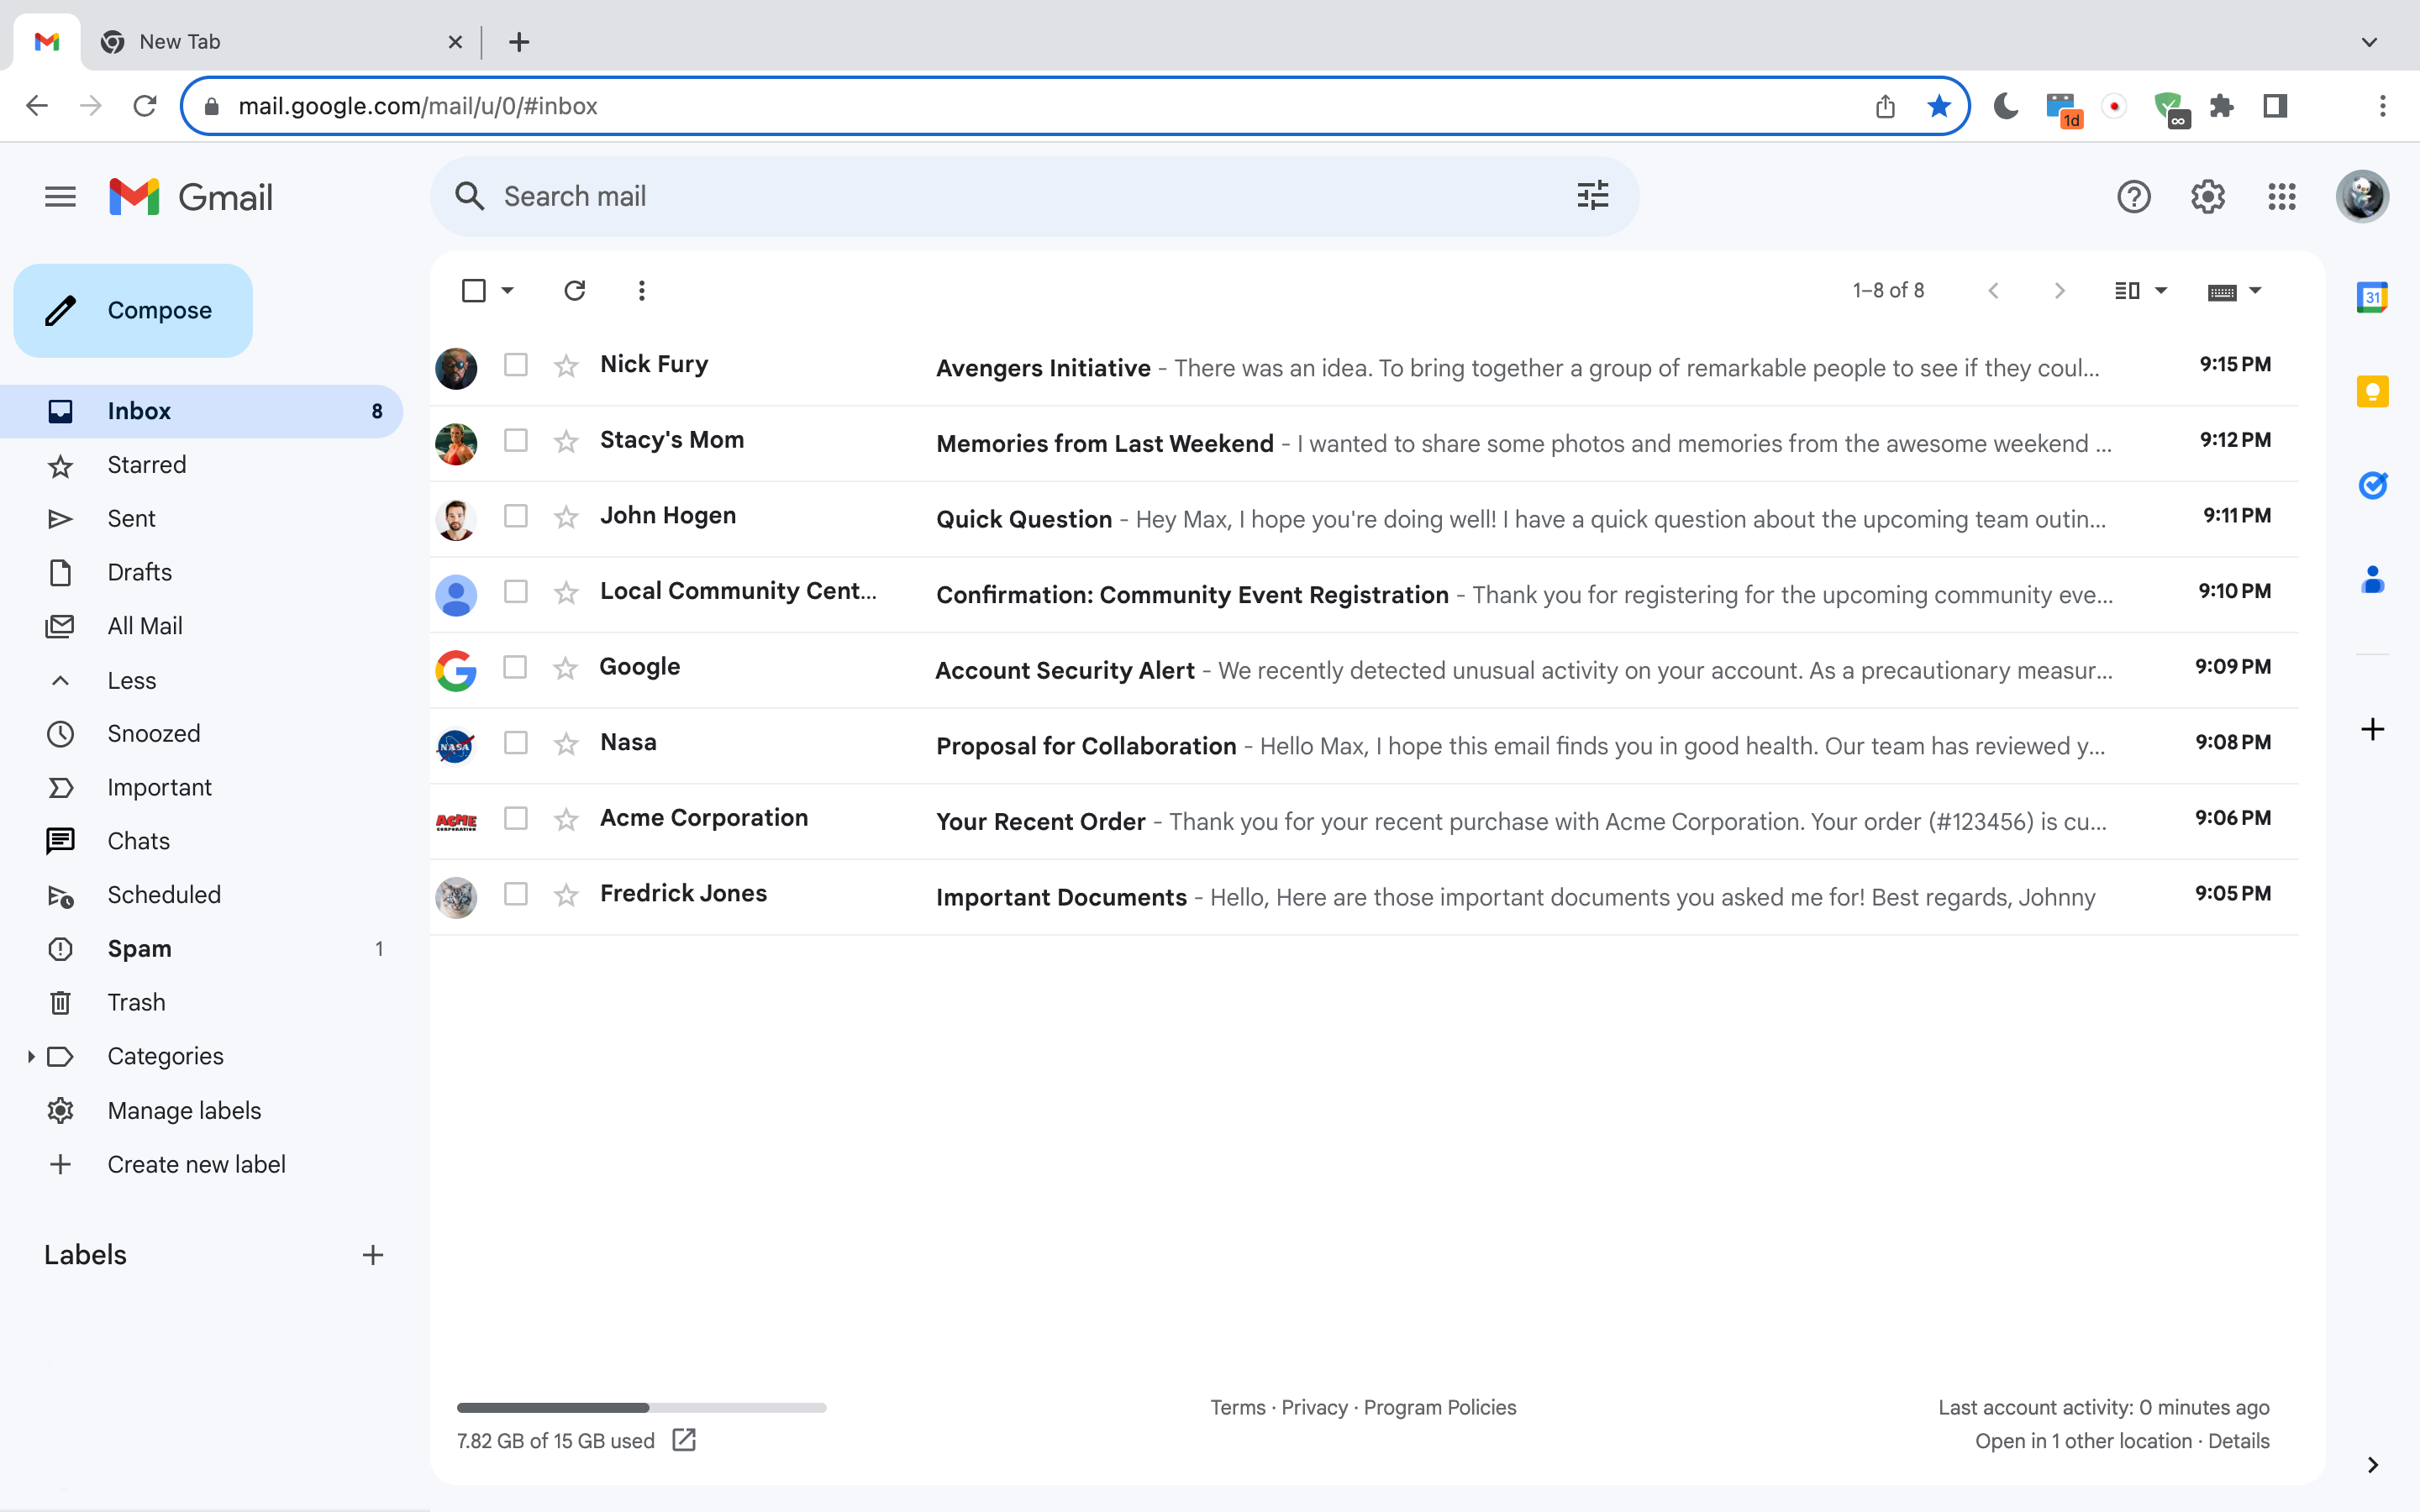Click the storage usage progress bar
This screenshot has width=2420, height=1512.
click(x=641, y=1407)
